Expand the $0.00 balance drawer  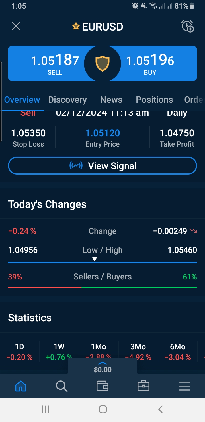point(102,366)
